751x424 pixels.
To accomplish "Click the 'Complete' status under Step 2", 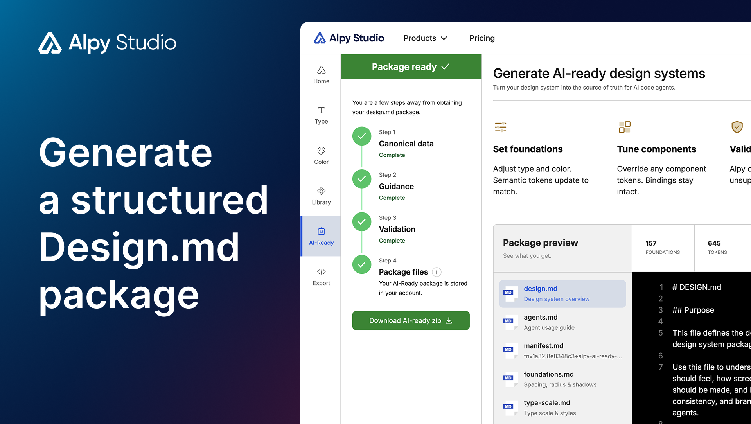I will pyautogui.click(x=392, y=198).
